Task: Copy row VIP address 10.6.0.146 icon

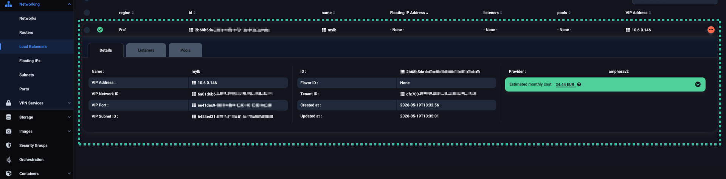Action: coord(628,30)
